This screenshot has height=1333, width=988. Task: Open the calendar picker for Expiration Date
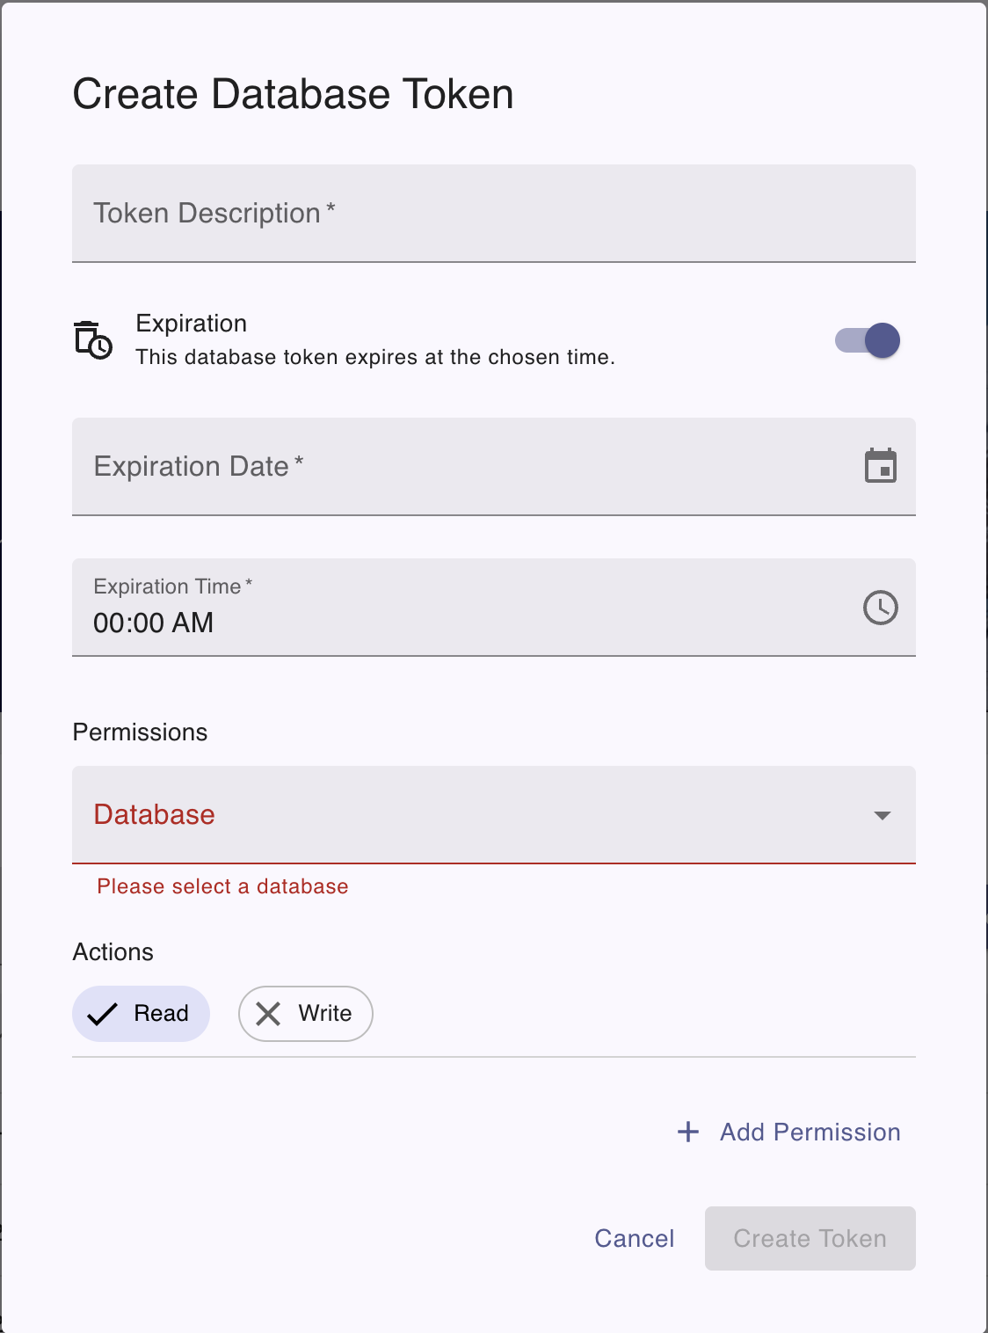882,466
